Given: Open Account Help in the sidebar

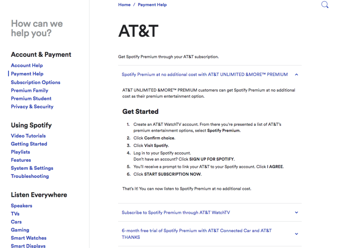Looking at the screenshot, I should [x=27, y=65].
